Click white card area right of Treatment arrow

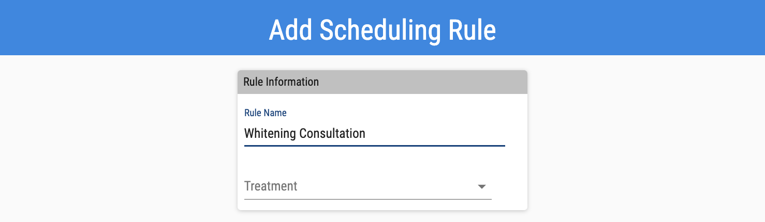coord(510,186)
